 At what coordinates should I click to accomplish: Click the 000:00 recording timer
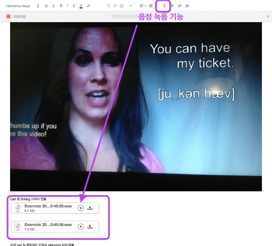coord(19,17)
